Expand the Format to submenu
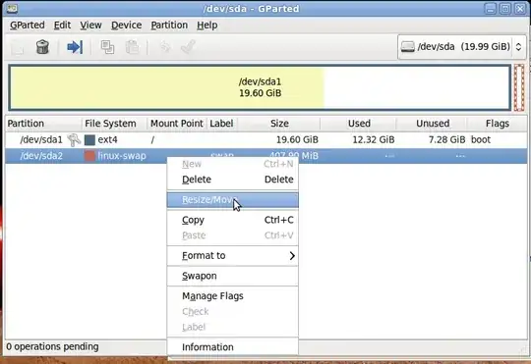Screen dimensions: 531x364 pyautogui.click(x=233, y=256)
